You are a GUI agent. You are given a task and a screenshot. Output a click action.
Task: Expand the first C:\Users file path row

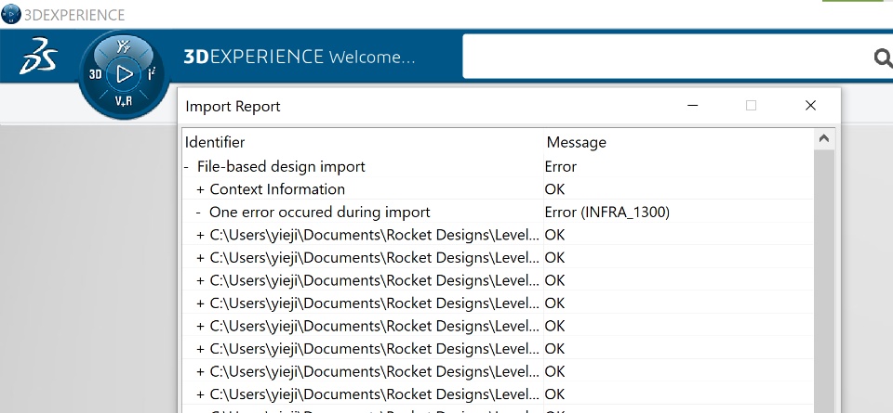200,235
